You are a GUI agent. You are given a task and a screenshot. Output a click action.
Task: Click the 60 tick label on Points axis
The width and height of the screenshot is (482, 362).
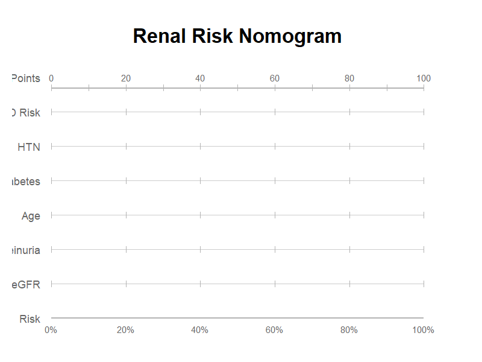tap(275, 78)
